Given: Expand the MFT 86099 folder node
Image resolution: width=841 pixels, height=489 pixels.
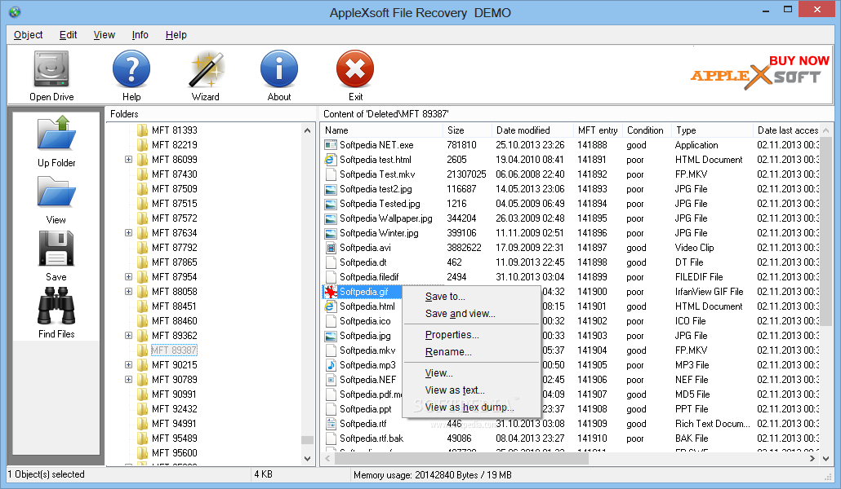Looking at the screenshot, I should pos(129,160).
